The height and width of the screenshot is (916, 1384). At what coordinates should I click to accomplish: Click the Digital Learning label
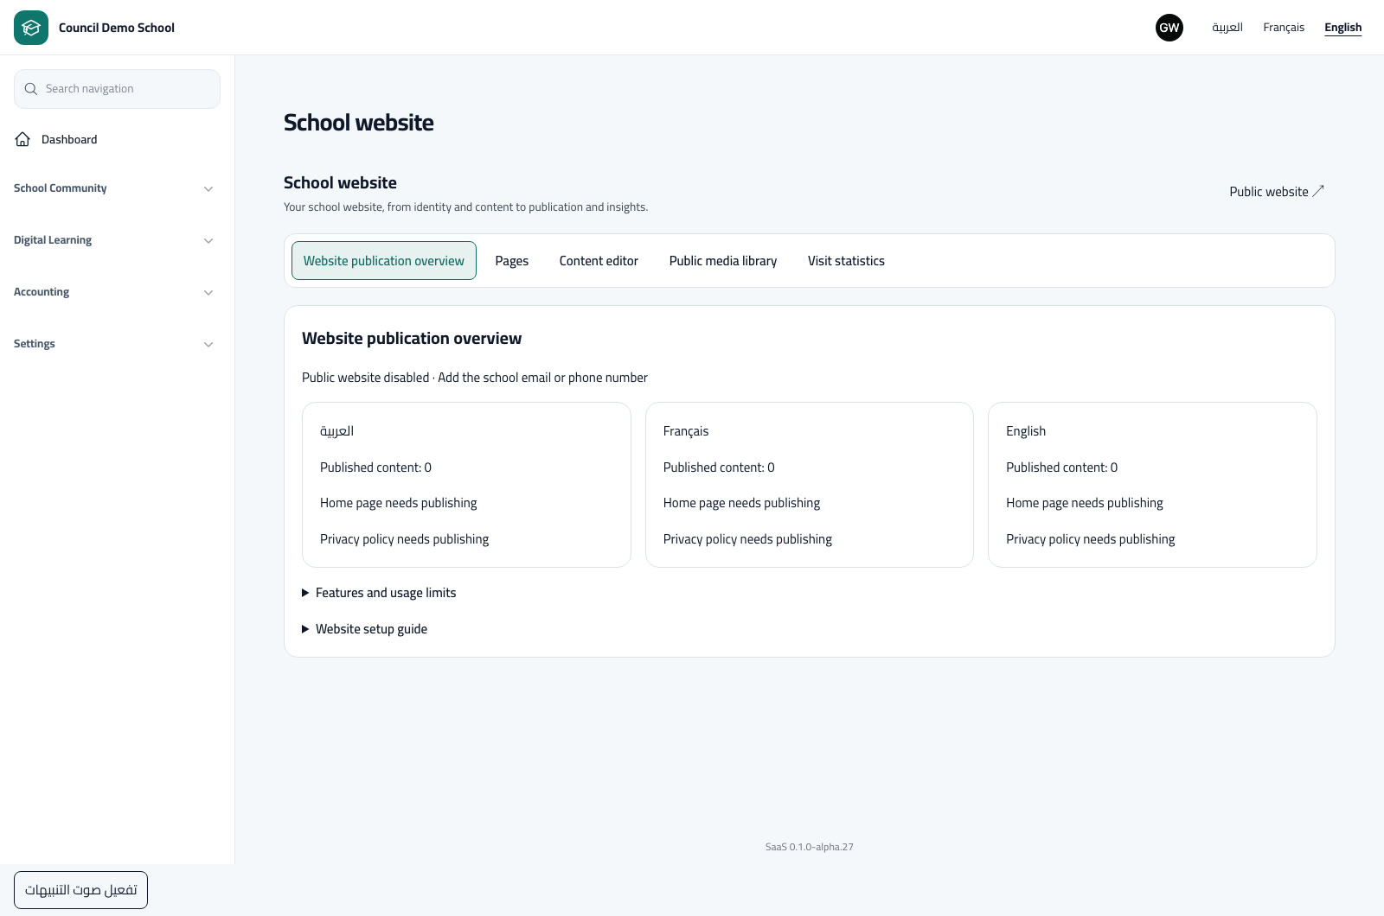pos(53,240)
